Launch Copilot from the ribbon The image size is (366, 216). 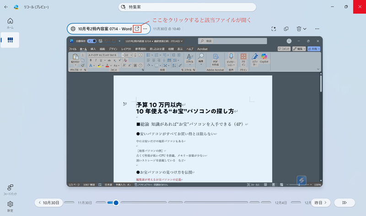point(264,59)
